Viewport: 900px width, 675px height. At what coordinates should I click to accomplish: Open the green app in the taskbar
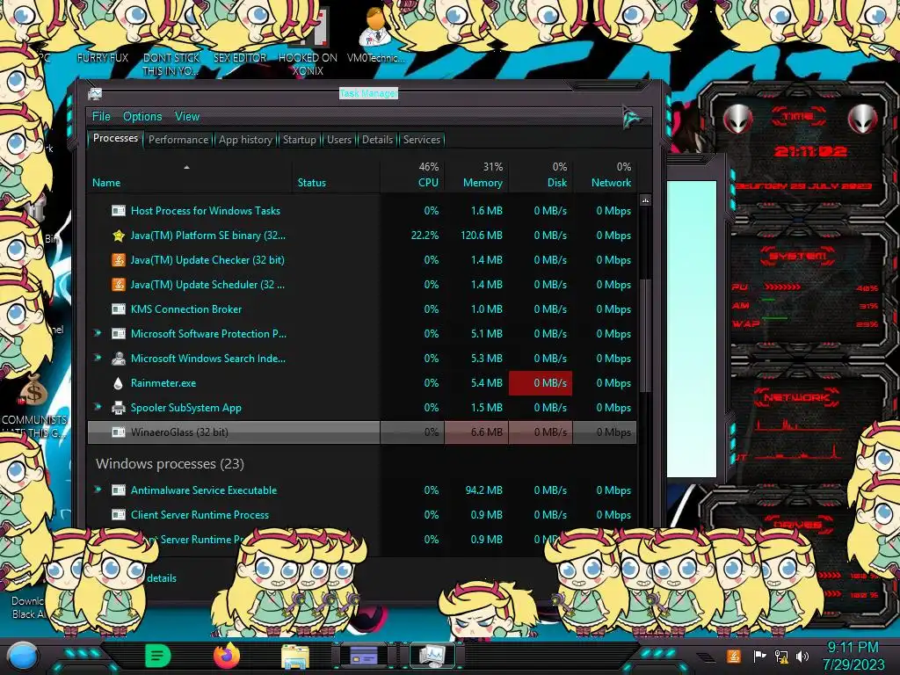click(157, 656)
